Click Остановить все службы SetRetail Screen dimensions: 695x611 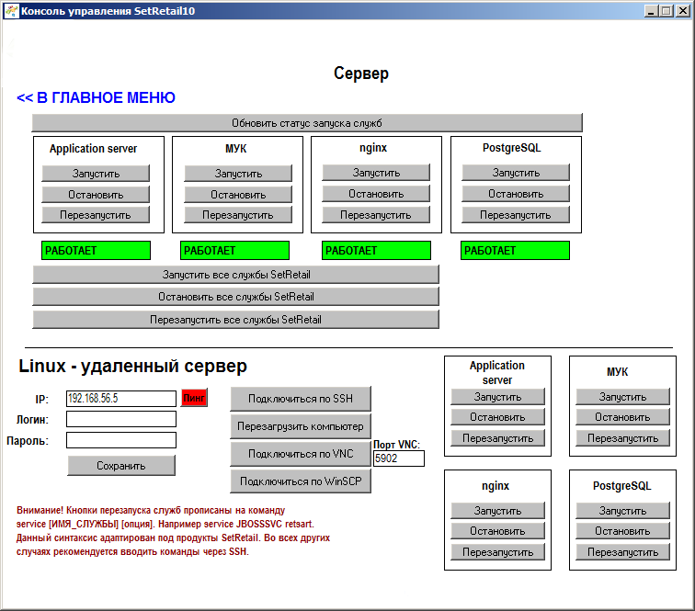(x=235, y=297)
